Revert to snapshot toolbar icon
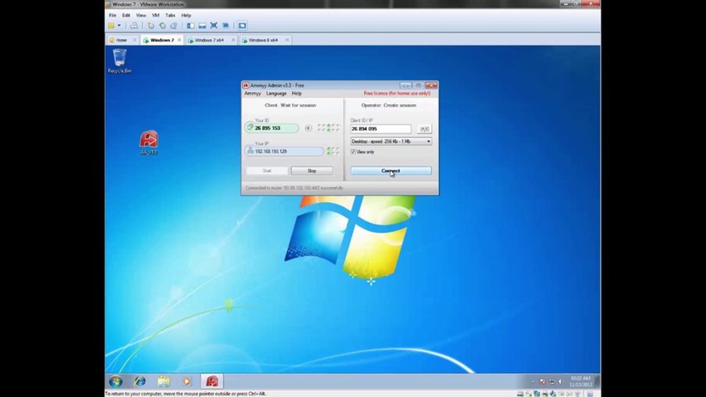This screenshot has width=706, height=397. [162, 25]
